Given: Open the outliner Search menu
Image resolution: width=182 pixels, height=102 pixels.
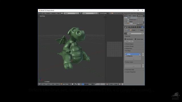Looking at the screenshot, I should [134, 16].
